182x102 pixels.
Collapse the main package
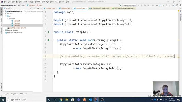click(x=8, y=18)
